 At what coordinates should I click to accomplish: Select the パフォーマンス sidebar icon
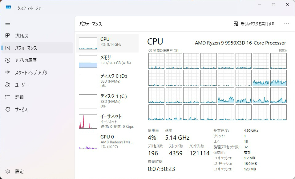[x=8, y=48]
